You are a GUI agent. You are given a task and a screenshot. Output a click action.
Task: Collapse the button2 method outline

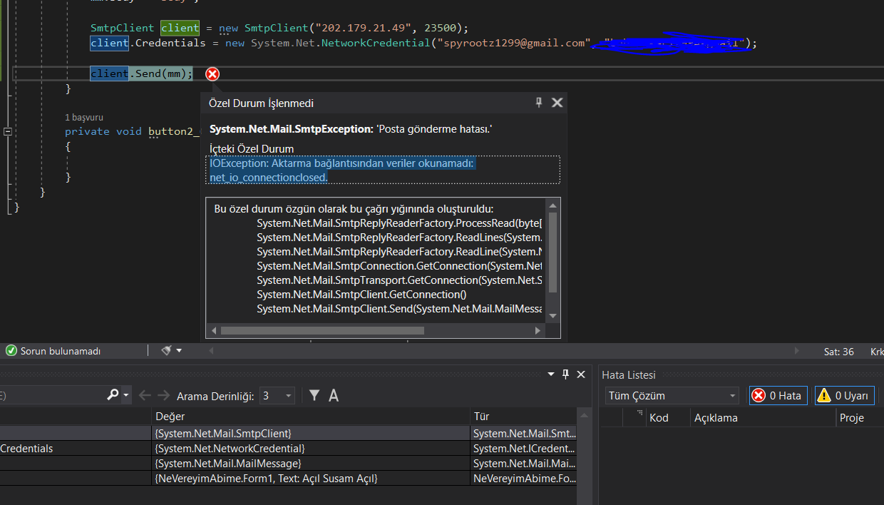pyautogui.click(x=8, y=132)
